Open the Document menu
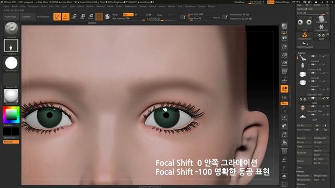The width and height of the screenshot is (335, 188). 33,6
